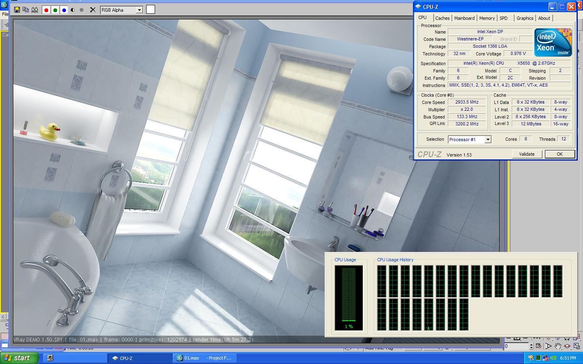Click the disconnected network tray icon
This screenshot has height=364, width=583.
tap(545, 358)
